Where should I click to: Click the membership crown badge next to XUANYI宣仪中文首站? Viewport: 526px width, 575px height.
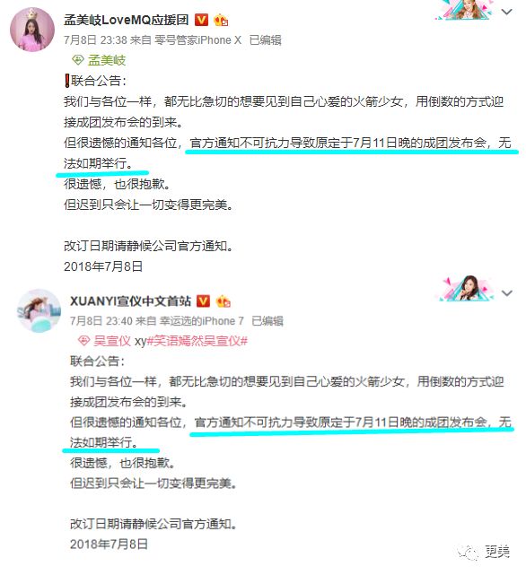(224, 301)
